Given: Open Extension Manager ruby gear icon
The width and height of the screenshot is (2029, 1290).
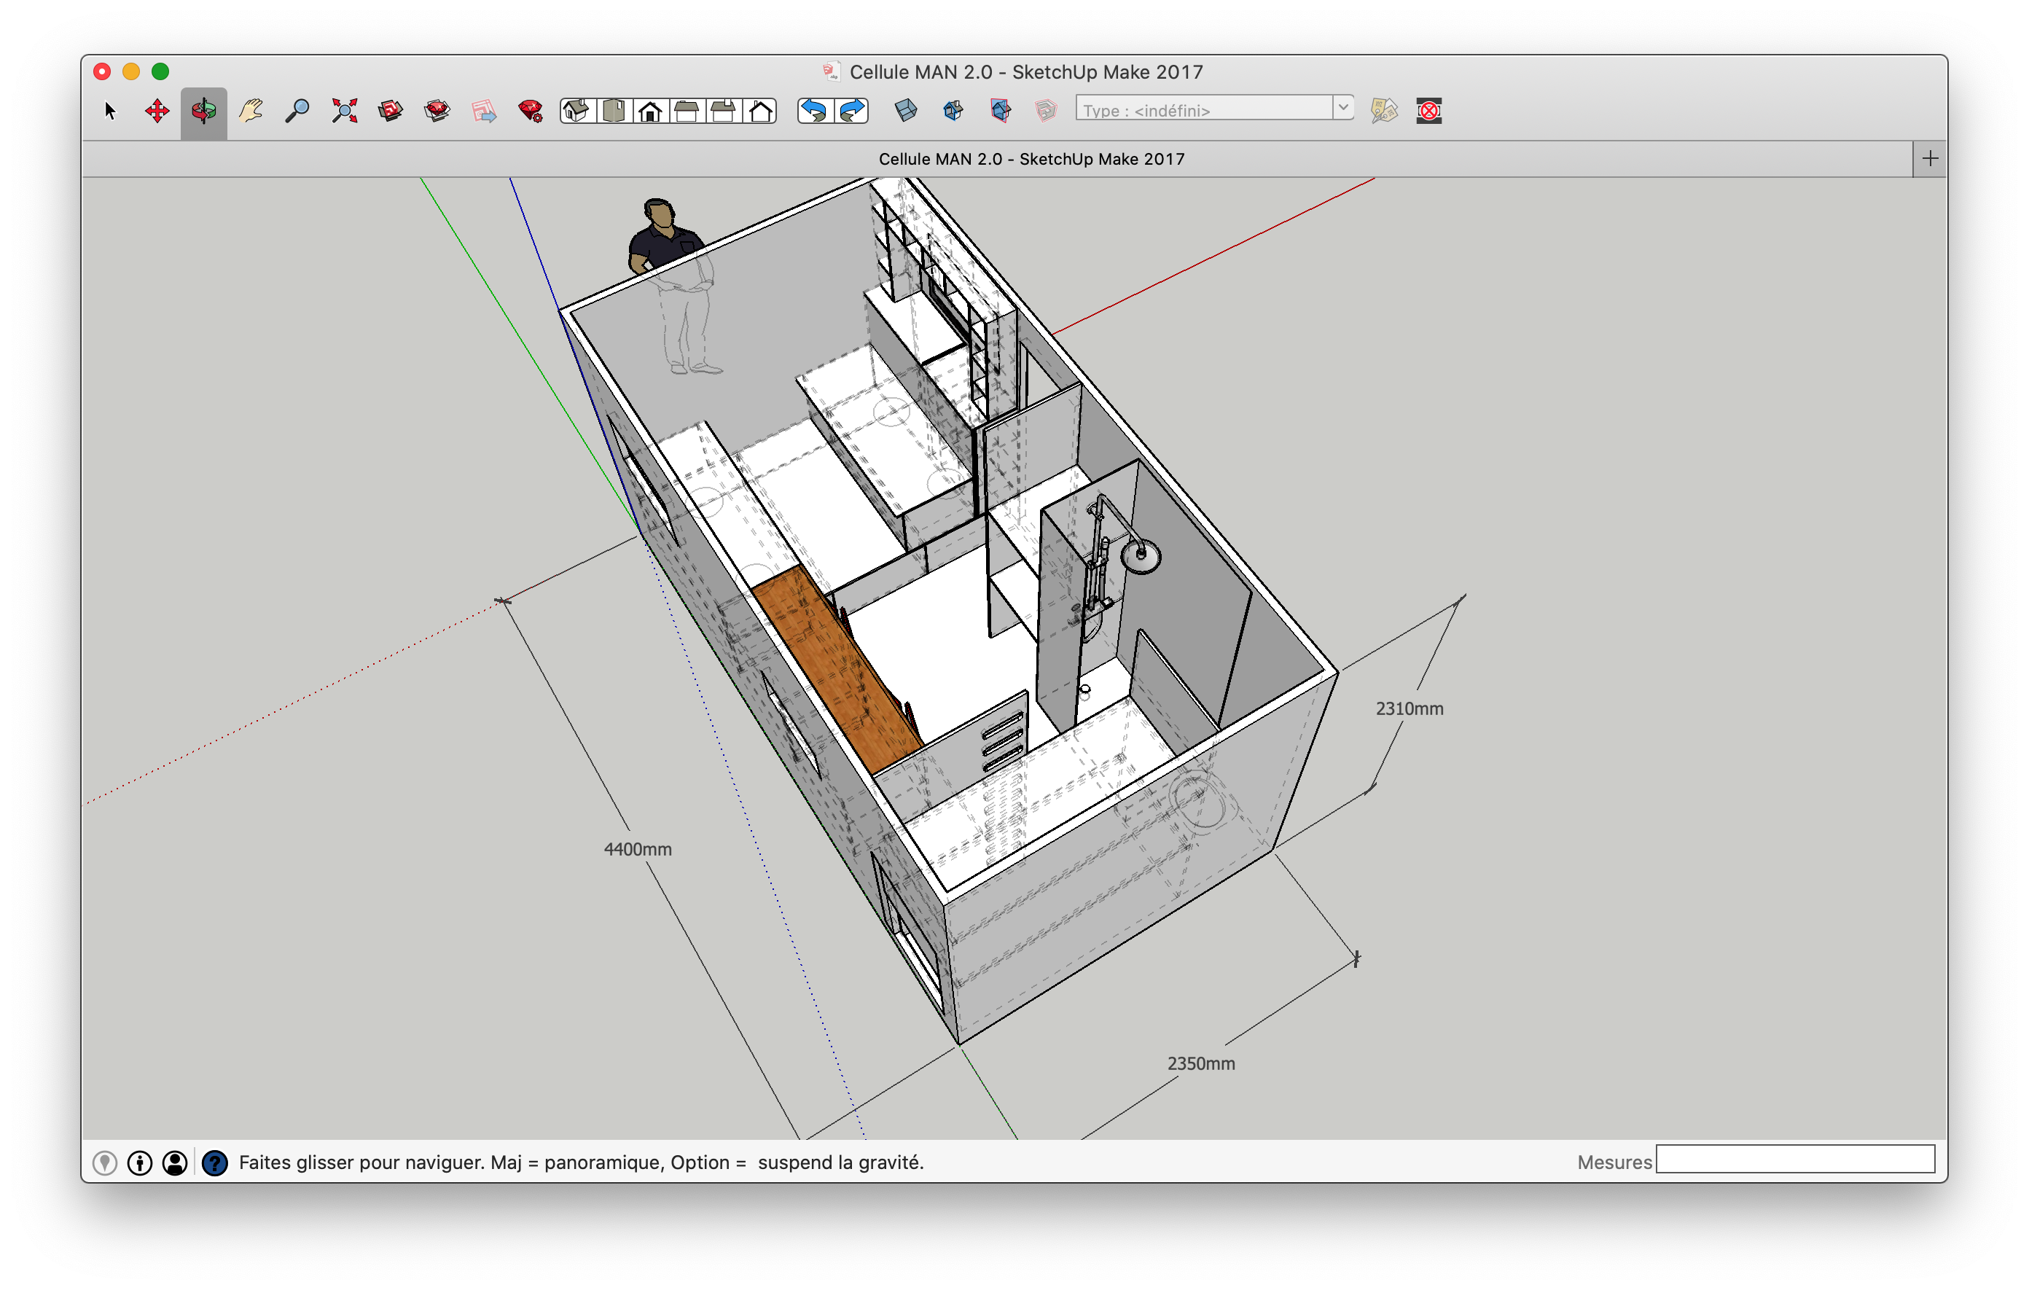Looking at the screenshot, I should 530,110.
